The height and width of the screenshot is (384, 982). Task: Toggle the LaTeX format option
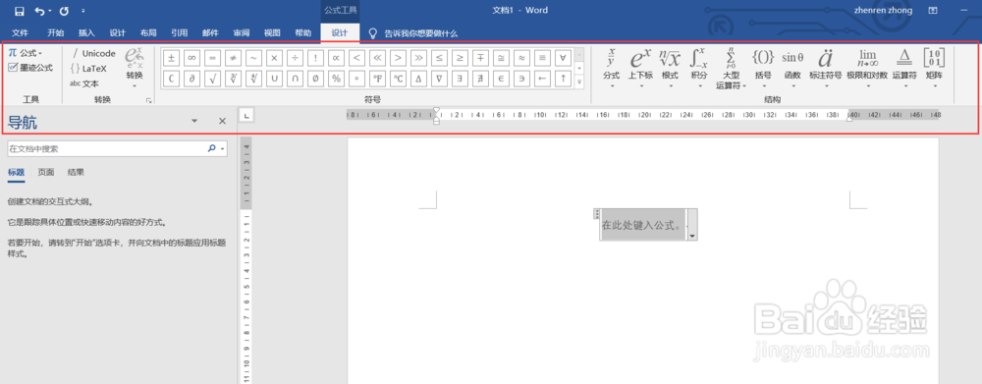click(x=89, y=69)
